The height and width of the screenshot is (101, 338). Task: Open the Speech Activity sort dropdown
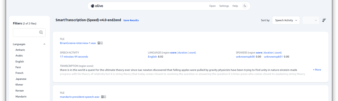[x=286, y=20]
